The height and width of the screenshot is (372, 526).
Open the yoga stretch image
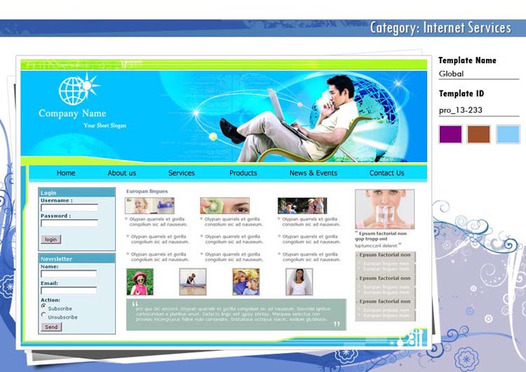tap(192, 281)
